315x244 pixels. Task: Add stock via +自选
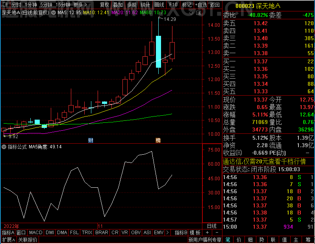pyautogui.click(x=201, y=5)
